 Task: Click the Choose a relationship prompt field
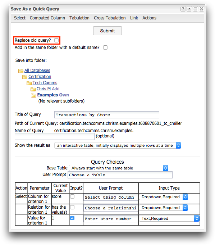click(x=111, y=208)
